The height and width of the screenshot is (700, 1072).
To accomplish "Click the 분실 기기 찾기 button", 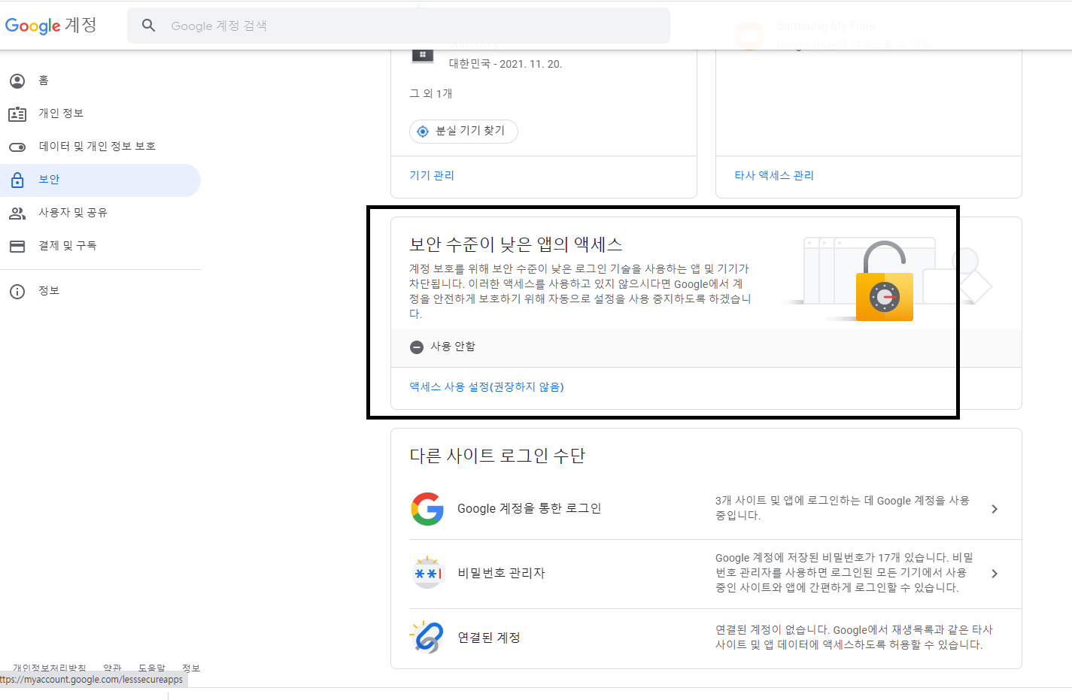I will 463,131.
